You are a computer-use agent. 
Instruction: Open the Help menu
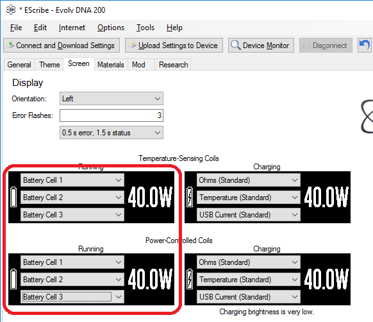[x=174, y=28]
